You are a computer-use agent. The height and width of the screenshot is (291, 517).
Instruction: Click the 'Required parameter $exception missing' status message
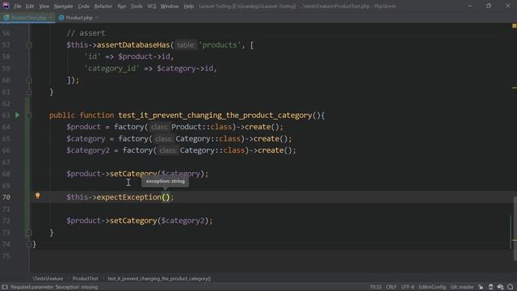point(54,287)
